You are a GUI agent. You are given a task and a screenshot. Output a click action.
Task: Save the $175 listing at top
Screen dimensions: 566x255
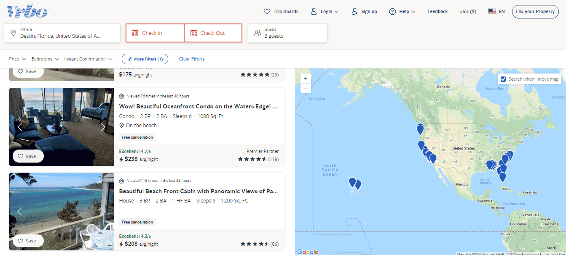28,71
